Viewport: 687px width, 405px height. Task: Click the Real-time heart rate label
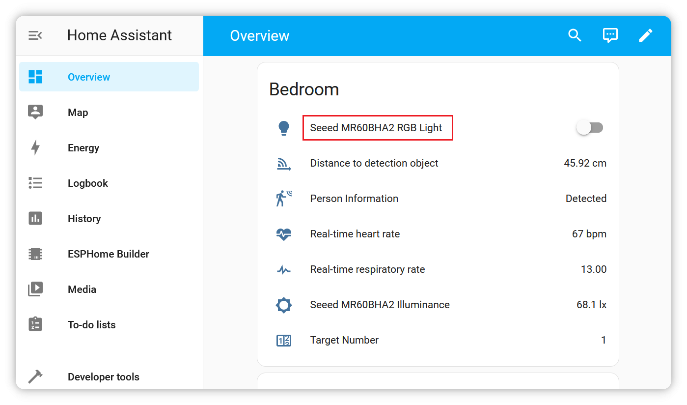(355, 234)
